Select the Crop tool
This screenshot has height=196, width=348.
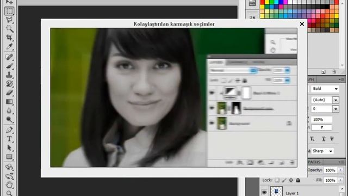click(x=9, y=38)
